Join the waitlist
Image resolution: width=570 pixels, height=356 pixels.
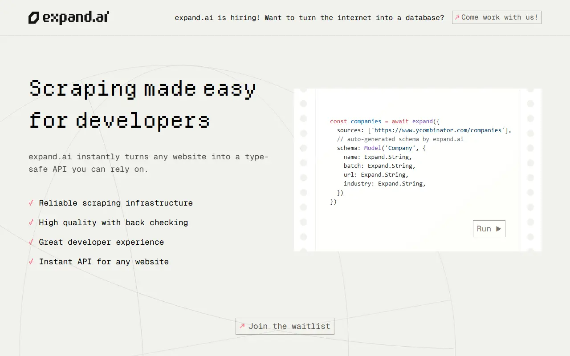pyautogui.click(x=285, y=326)
